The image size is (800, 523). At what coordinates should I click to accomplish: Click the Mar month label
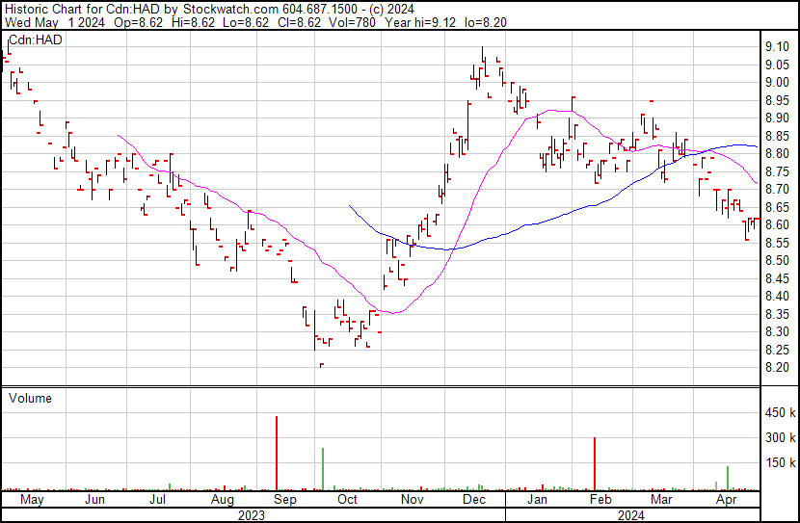(x=661, y=500)
